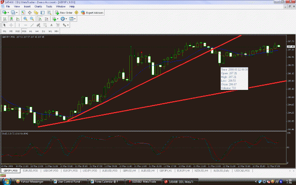
Task: Toggle the Expert Advisors button
Action: point(92,13)
